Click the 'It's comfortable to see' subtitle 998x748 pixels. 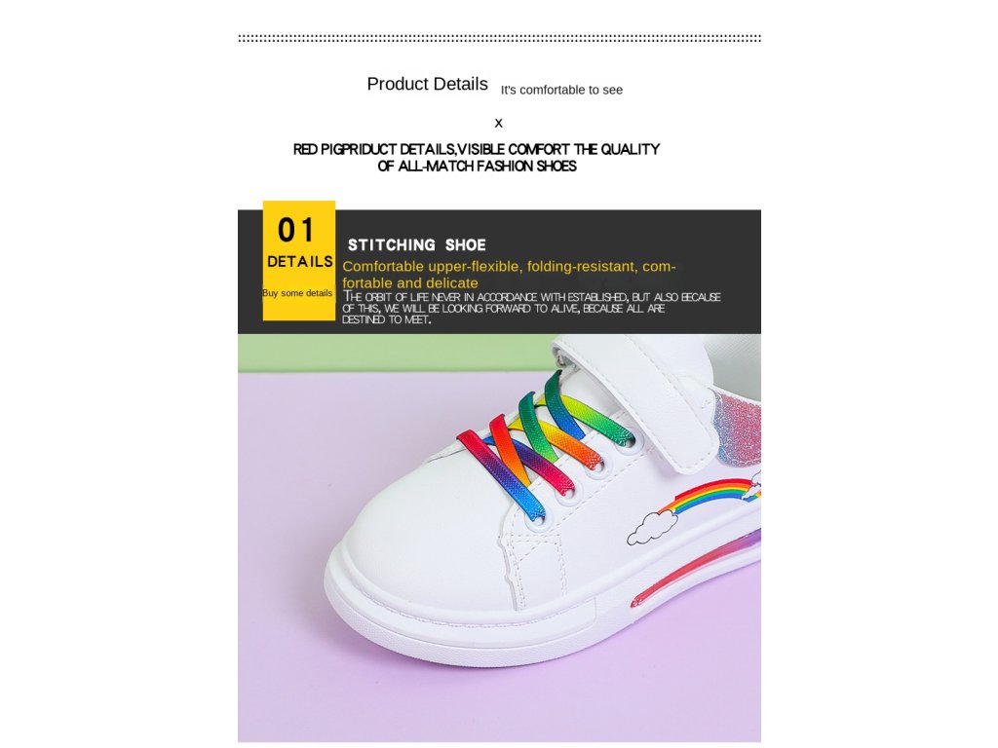click(561, 90)
